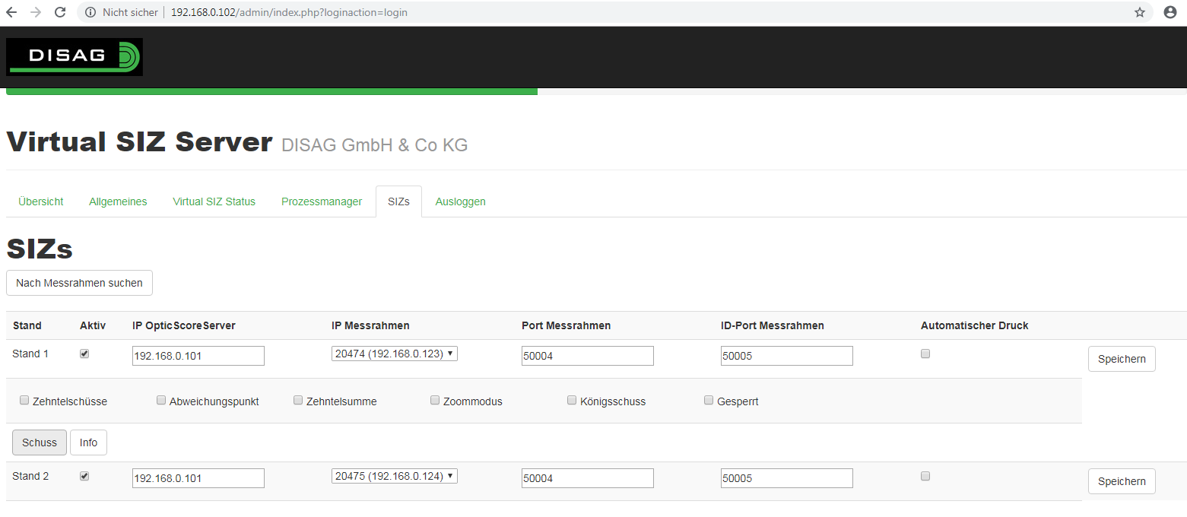The width and height of the screenshot is (1187, 517).
Task: Click the Nach Messrahmen suchen button
Action: pyautogui.click(x=79, y=283)
